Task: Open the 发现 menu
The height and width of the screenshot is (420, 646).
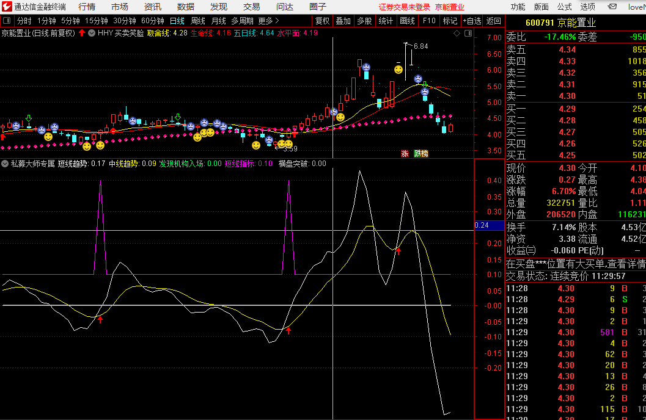Action: tap(218, 7)
